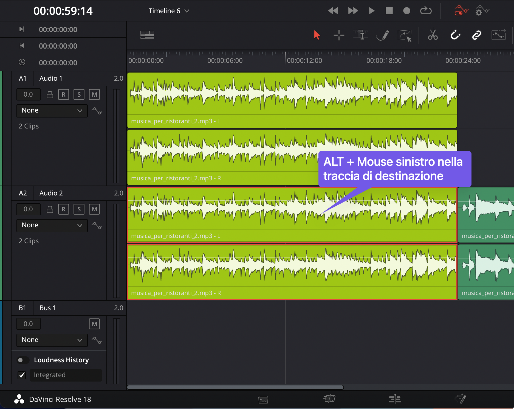Open timeline view options icon
This screenshot has height=409, width=514.
pos(147,35)
